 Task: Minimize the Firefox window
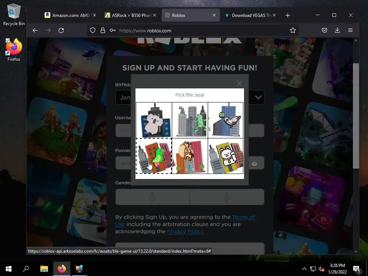(318, 15)
